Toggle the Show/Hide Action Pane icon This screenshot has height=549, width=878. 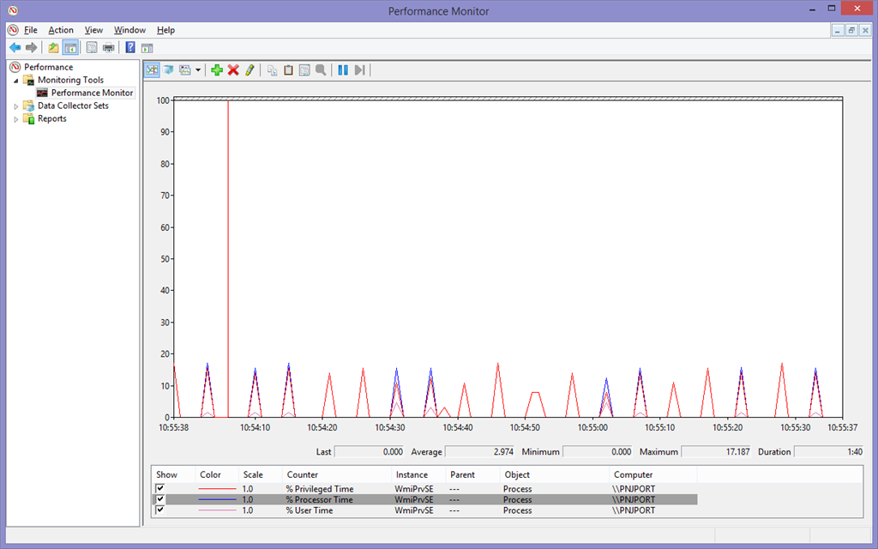pos(147,48)
